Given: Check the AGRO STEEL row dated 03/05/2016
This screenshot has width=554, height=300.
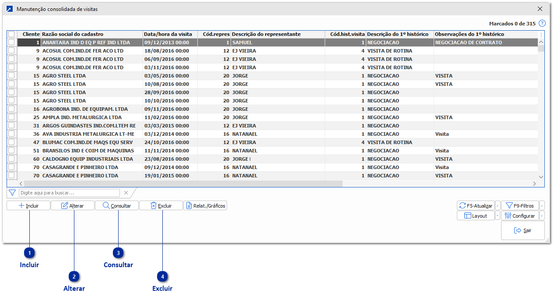Looking at the screenshot, I should (x=11, y=76).
